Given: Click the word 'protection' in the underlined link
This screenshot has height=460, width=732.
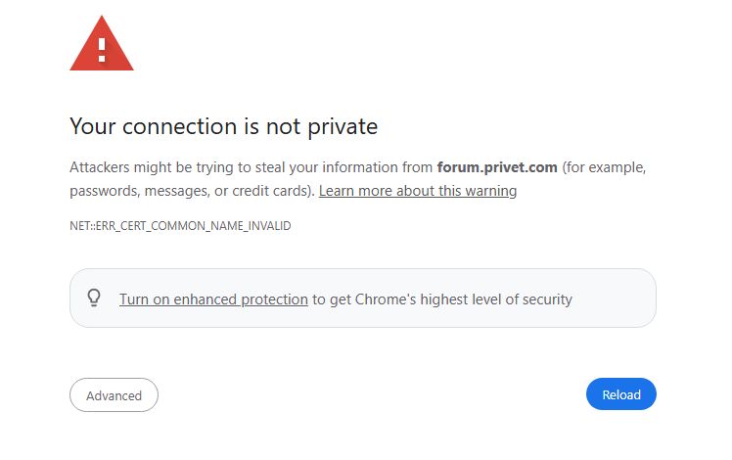Looking at the screenshot, I should pyautogui.click(x=274, y=299).
